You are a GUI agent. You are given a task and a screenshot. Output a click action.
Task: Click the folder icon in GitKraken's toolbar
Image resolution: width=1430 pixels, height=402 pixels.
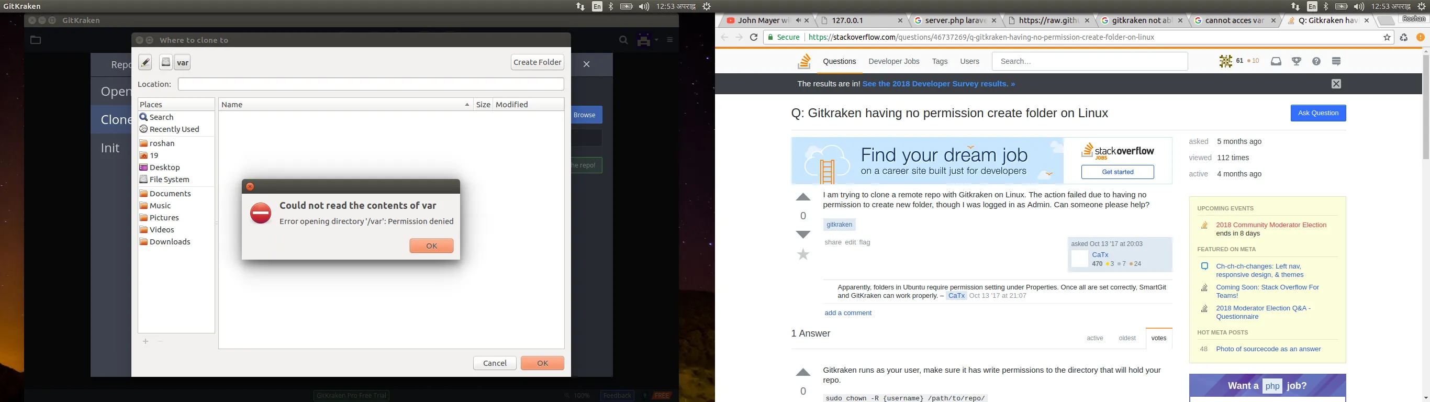click(36, 40)
